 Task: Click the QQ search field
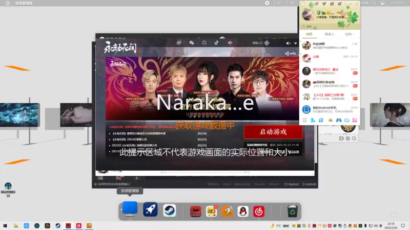[330, 27]
